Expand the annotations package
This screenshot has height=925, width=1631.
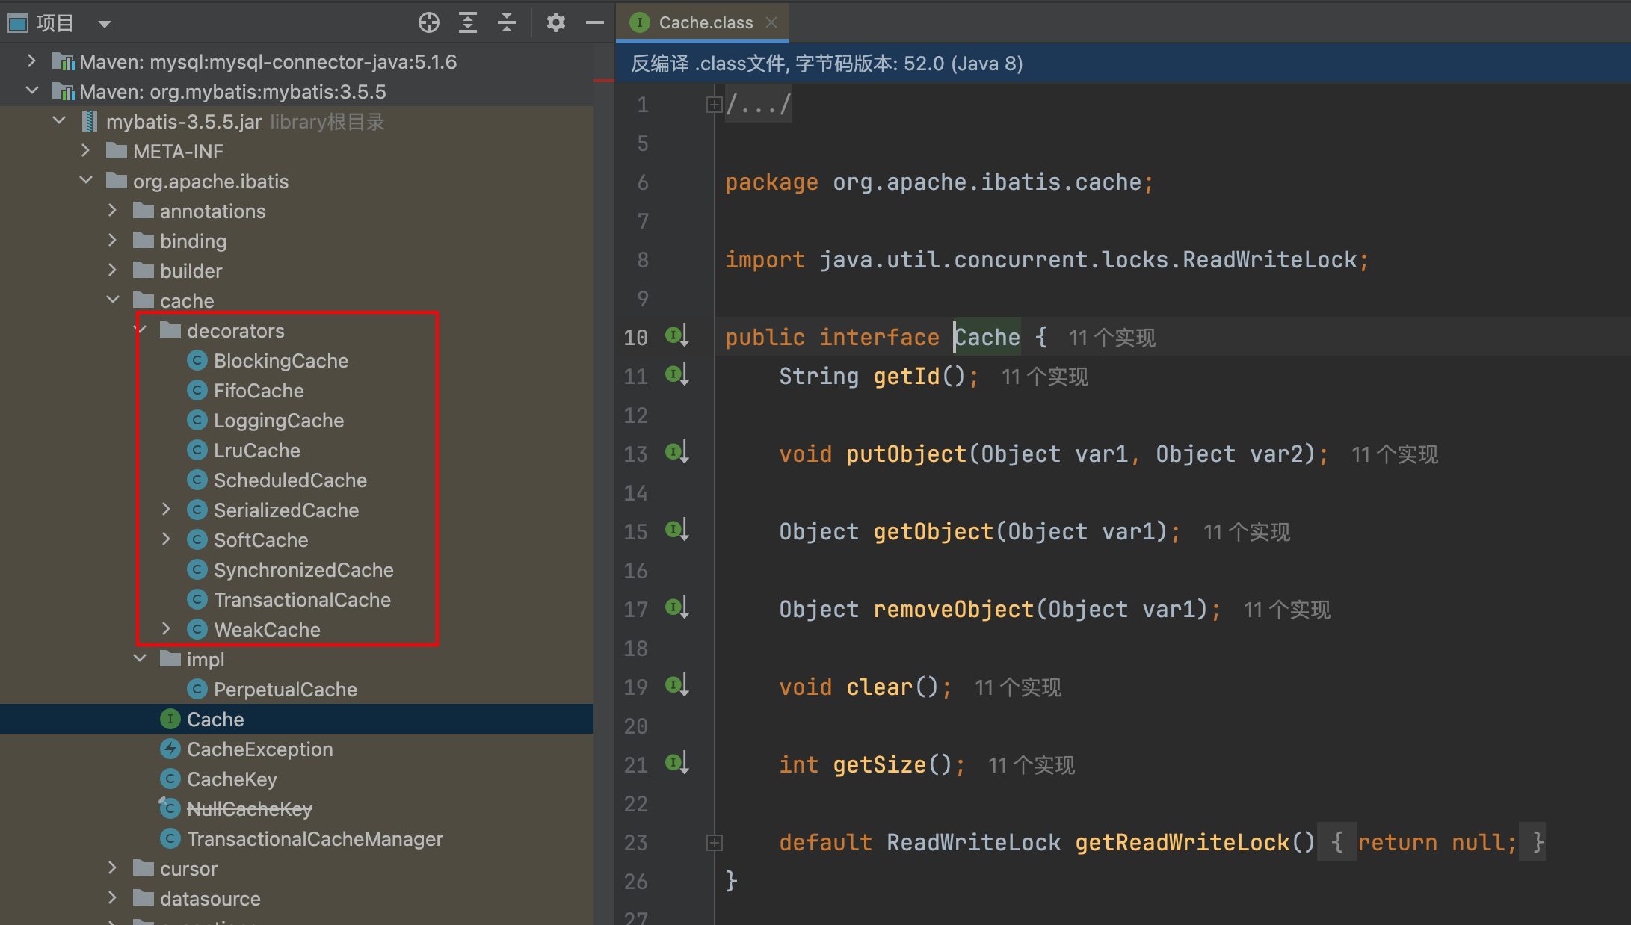click(113, 210)
